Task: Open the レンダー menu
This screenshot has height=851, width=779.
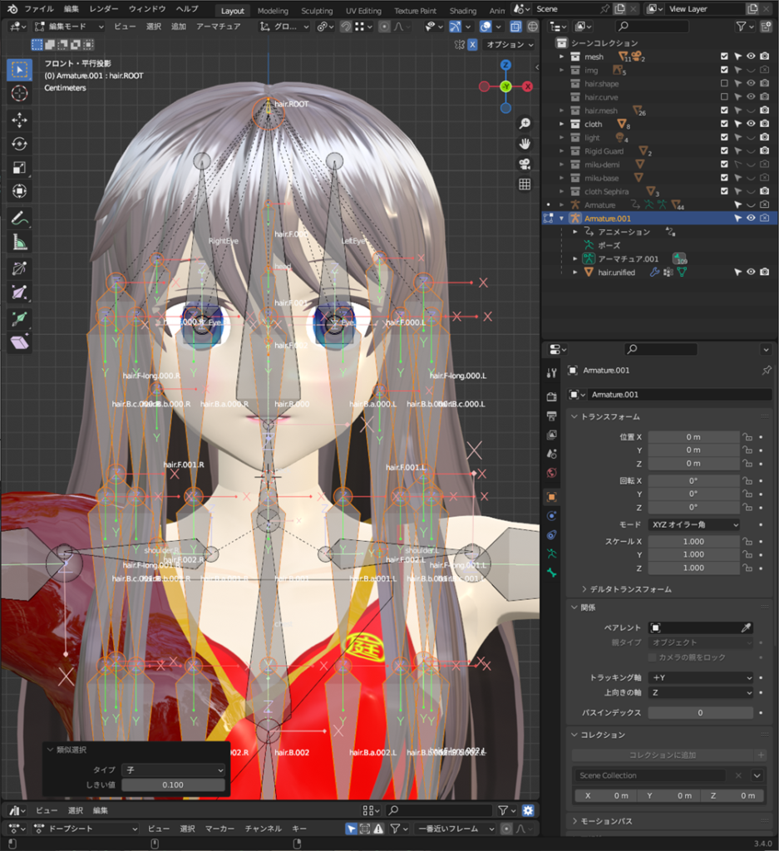Action: click(103, 9)
